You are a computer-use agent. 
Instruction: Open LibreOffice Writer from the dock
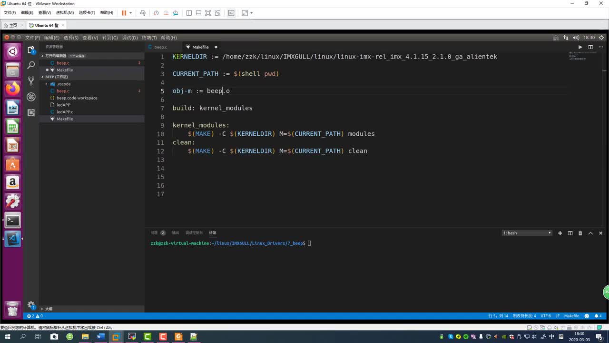(13, 108)
